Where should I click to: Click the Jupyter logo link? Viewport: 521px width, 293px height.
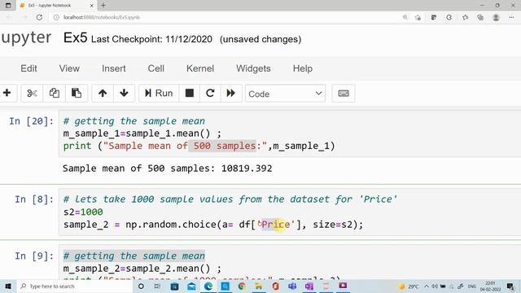pyautogui.click(x=26, y=38)
